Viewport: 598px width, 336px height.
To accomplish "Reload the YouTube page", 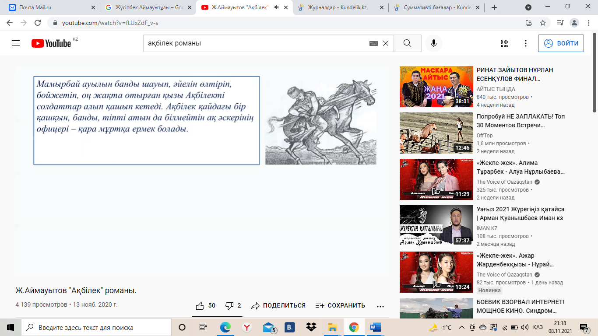I will click(38, 23).
